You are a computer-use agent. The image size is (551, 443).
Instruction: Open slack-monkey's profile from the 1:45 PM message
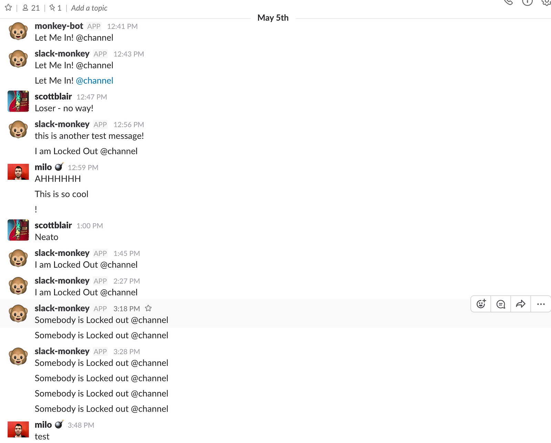[62, 253]
